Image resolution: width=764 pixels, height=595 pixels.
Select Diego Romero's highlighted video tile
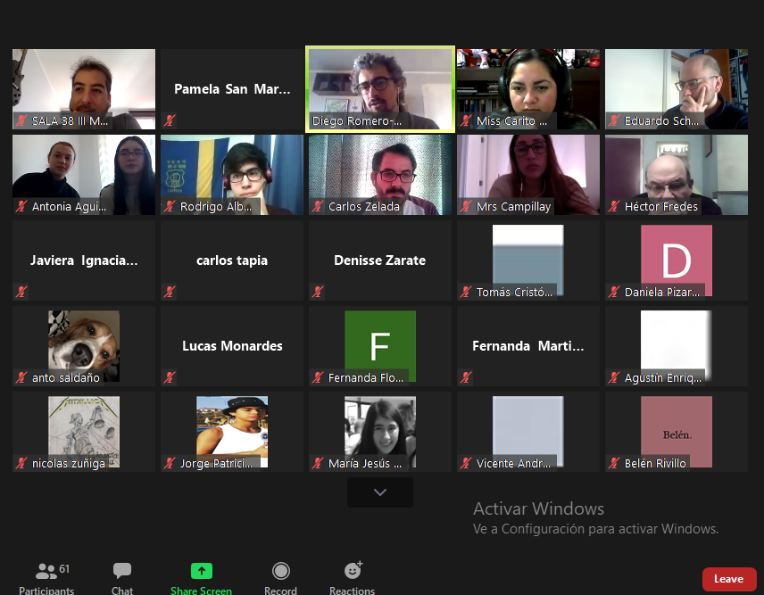(380, 89)
